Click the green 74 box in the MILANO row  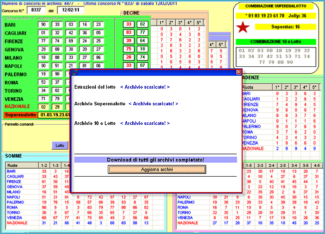tap(142, 57)
